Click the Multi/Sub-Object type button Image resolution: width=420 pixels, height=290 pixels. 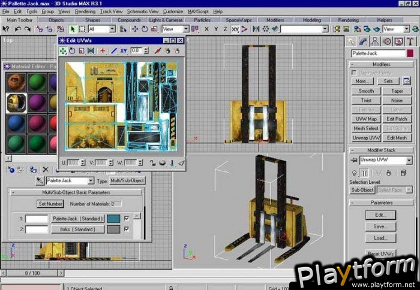(127, 180)
